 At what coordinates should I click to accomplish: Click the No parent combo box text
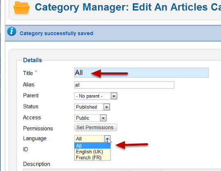pyautogui.click(x=89, y=96)
